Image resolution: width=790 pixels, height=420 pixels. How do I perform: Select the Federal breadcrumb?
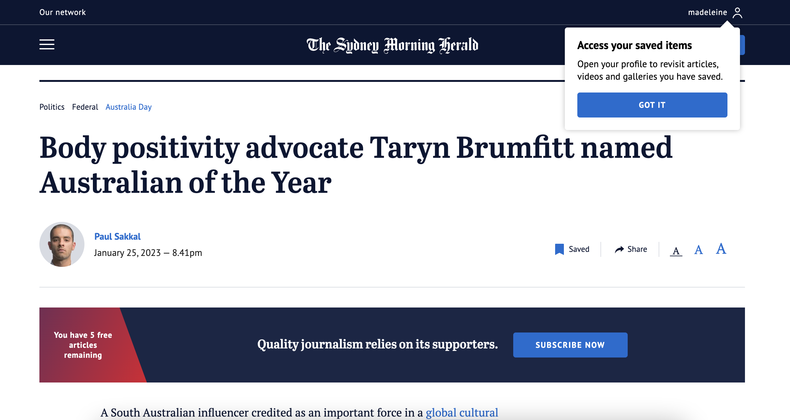pyautogui.click(x=85, y=107)
